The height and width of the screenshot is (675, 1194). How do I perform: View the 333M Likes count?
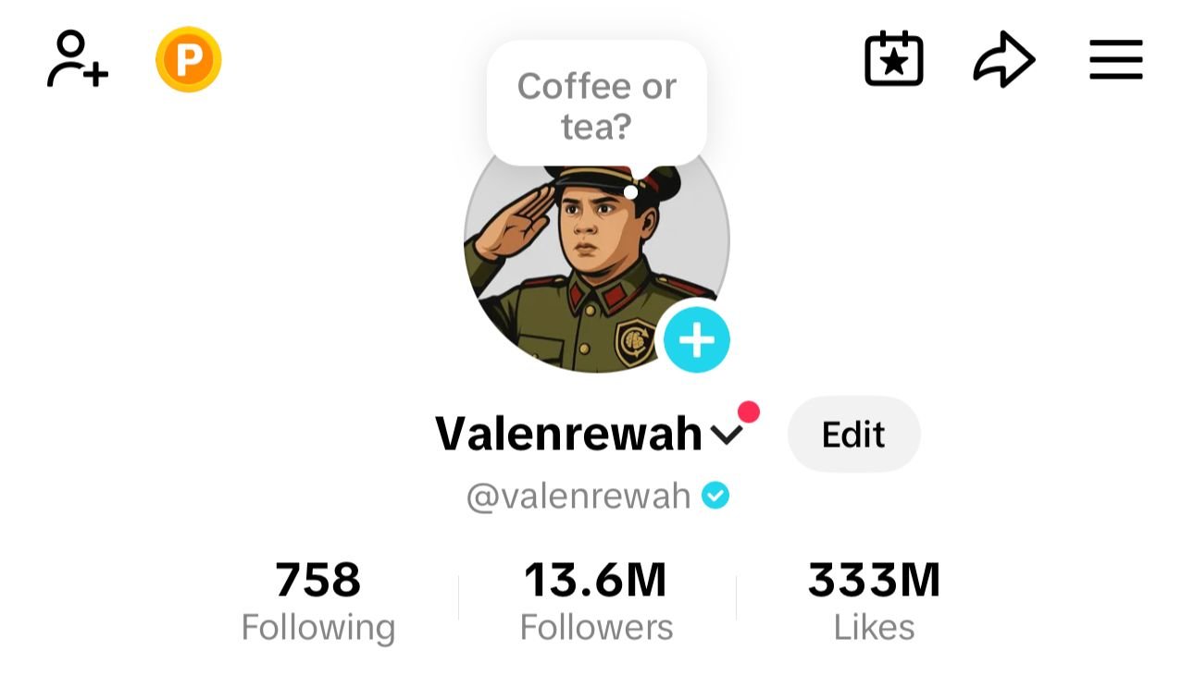(875, 581)
